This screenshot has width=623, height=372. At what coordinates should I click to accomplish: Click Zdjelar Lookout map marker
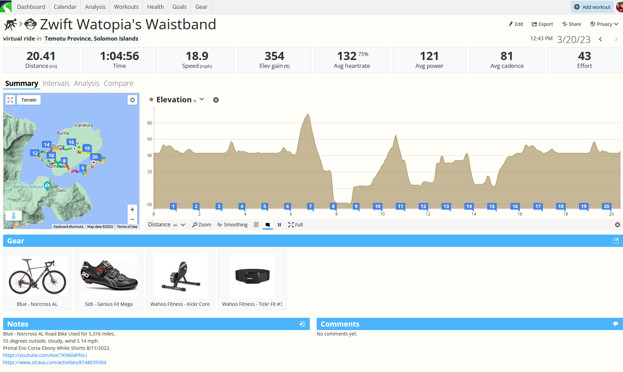[x=47, y=186]
